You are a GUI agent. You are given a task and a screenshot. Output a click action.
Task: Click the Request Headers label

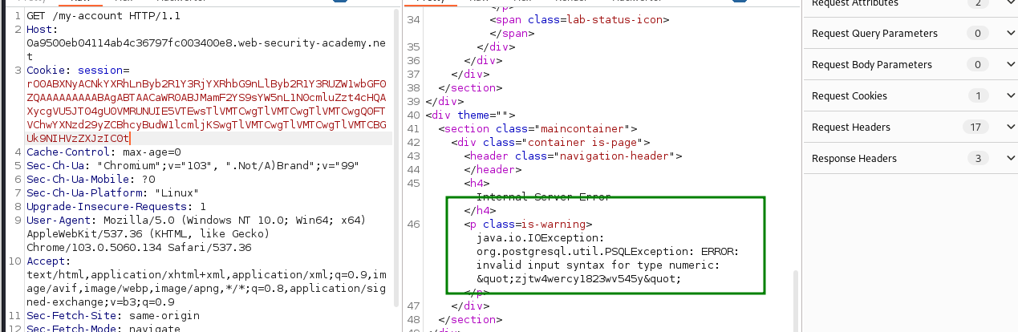coord(851,128)
